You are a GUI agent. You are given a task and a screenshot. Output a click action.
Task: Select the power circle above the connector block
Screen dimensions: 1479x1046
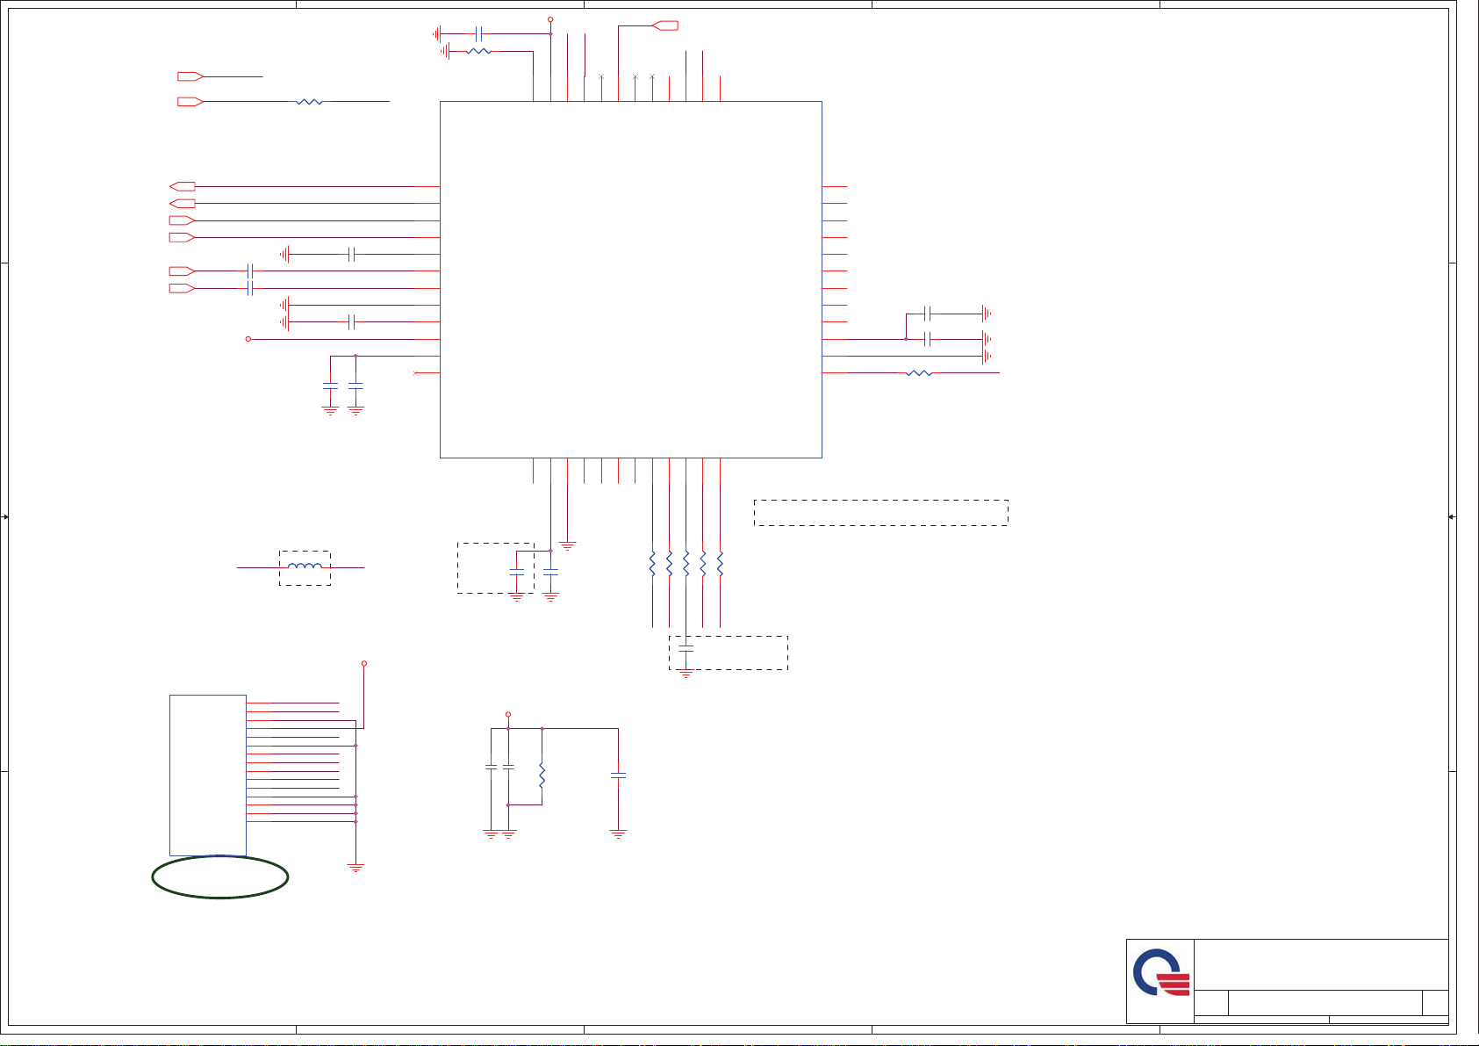point(364,664)
